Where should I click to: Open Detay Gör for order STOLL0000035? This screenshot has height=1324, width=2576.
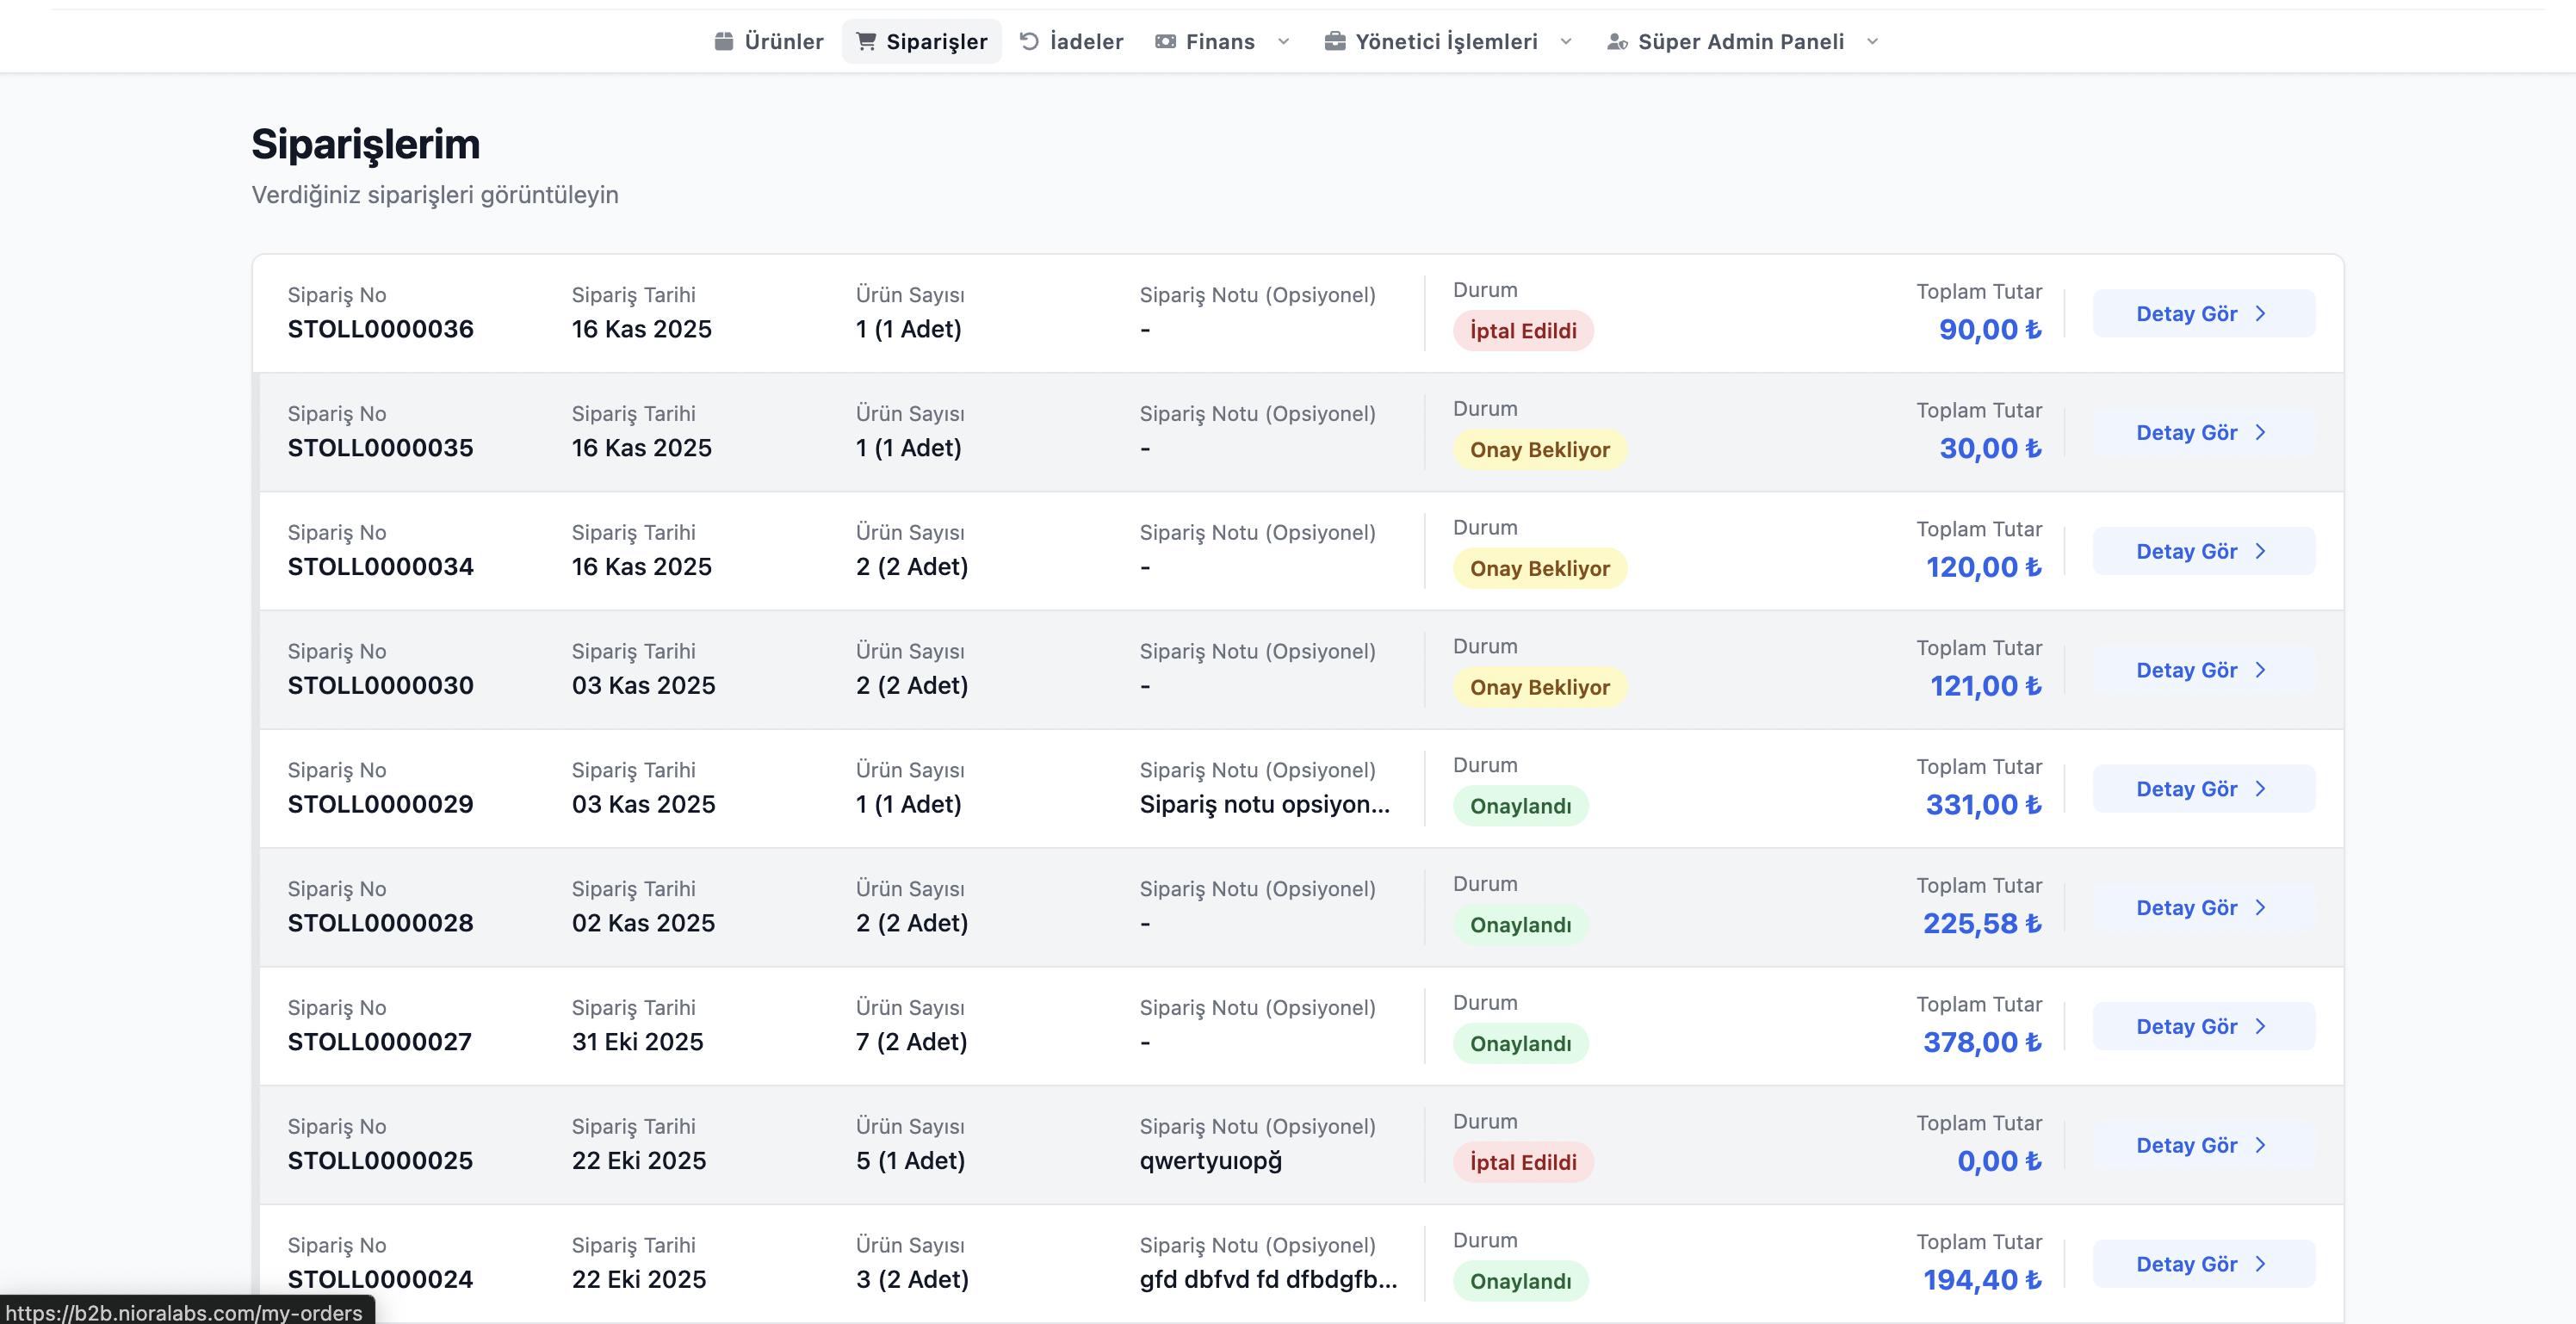pyautogui.click(x=2203, y=433)
